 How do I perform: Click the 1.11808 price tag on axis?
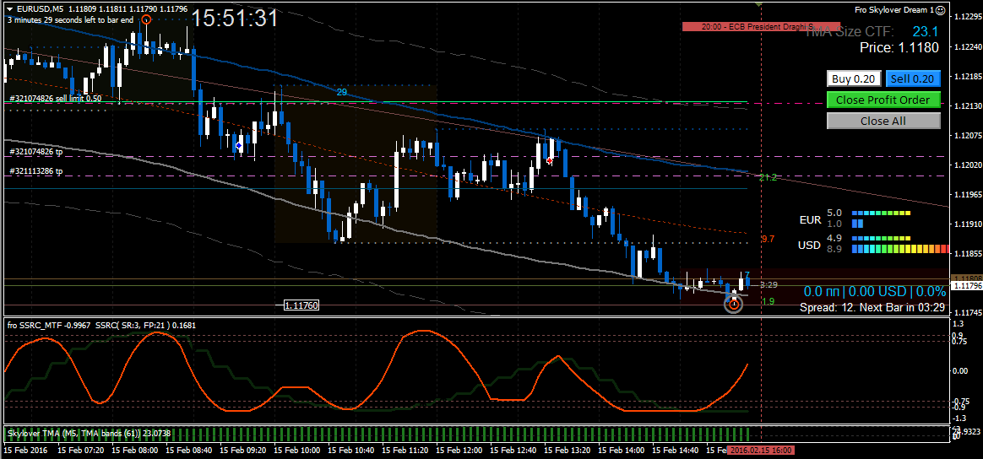coord(967,277)
